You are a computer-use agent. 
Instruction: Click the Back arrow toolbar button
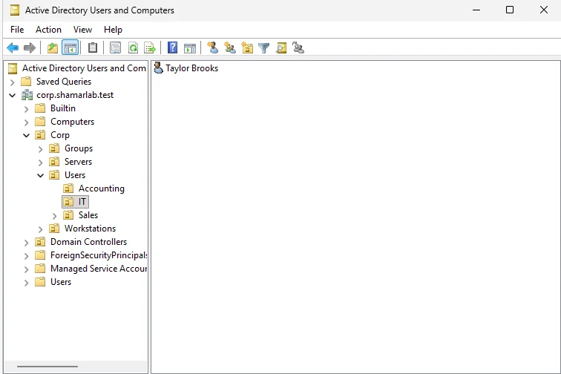(x=13, y=47)
